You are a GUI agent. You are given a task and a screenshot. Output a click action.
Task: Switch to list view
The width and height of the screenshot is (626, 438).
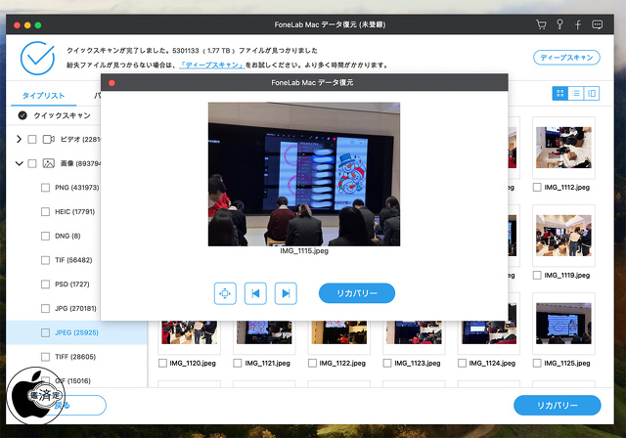(x=576, y=93)
